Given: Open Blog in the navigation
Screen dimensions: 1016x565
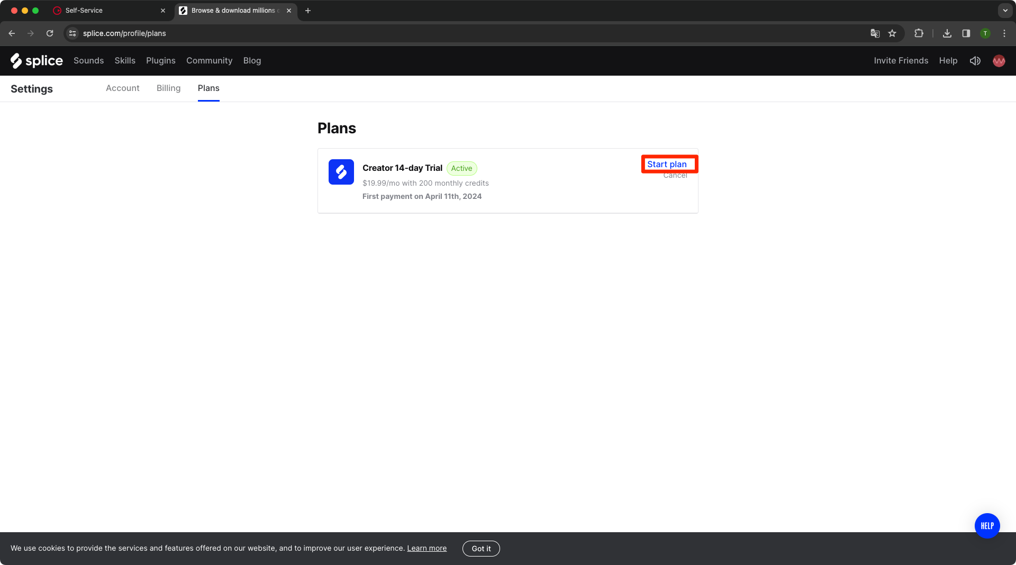Looking at the screenshot, I should pyautogui.click(x=252, y=61).
